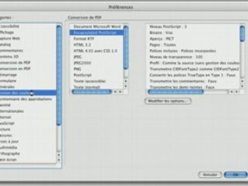Click format list vertical scrollbar thumb
The height and width of the screenshot is (186, 248).
point(126,48)
